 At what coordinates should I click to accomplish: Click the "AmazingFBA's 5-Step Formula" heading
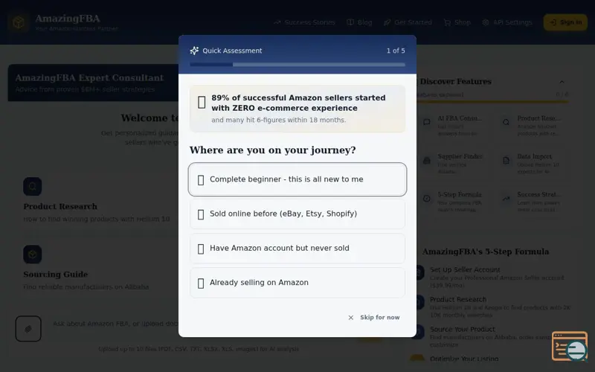click(x=486, y=251)
